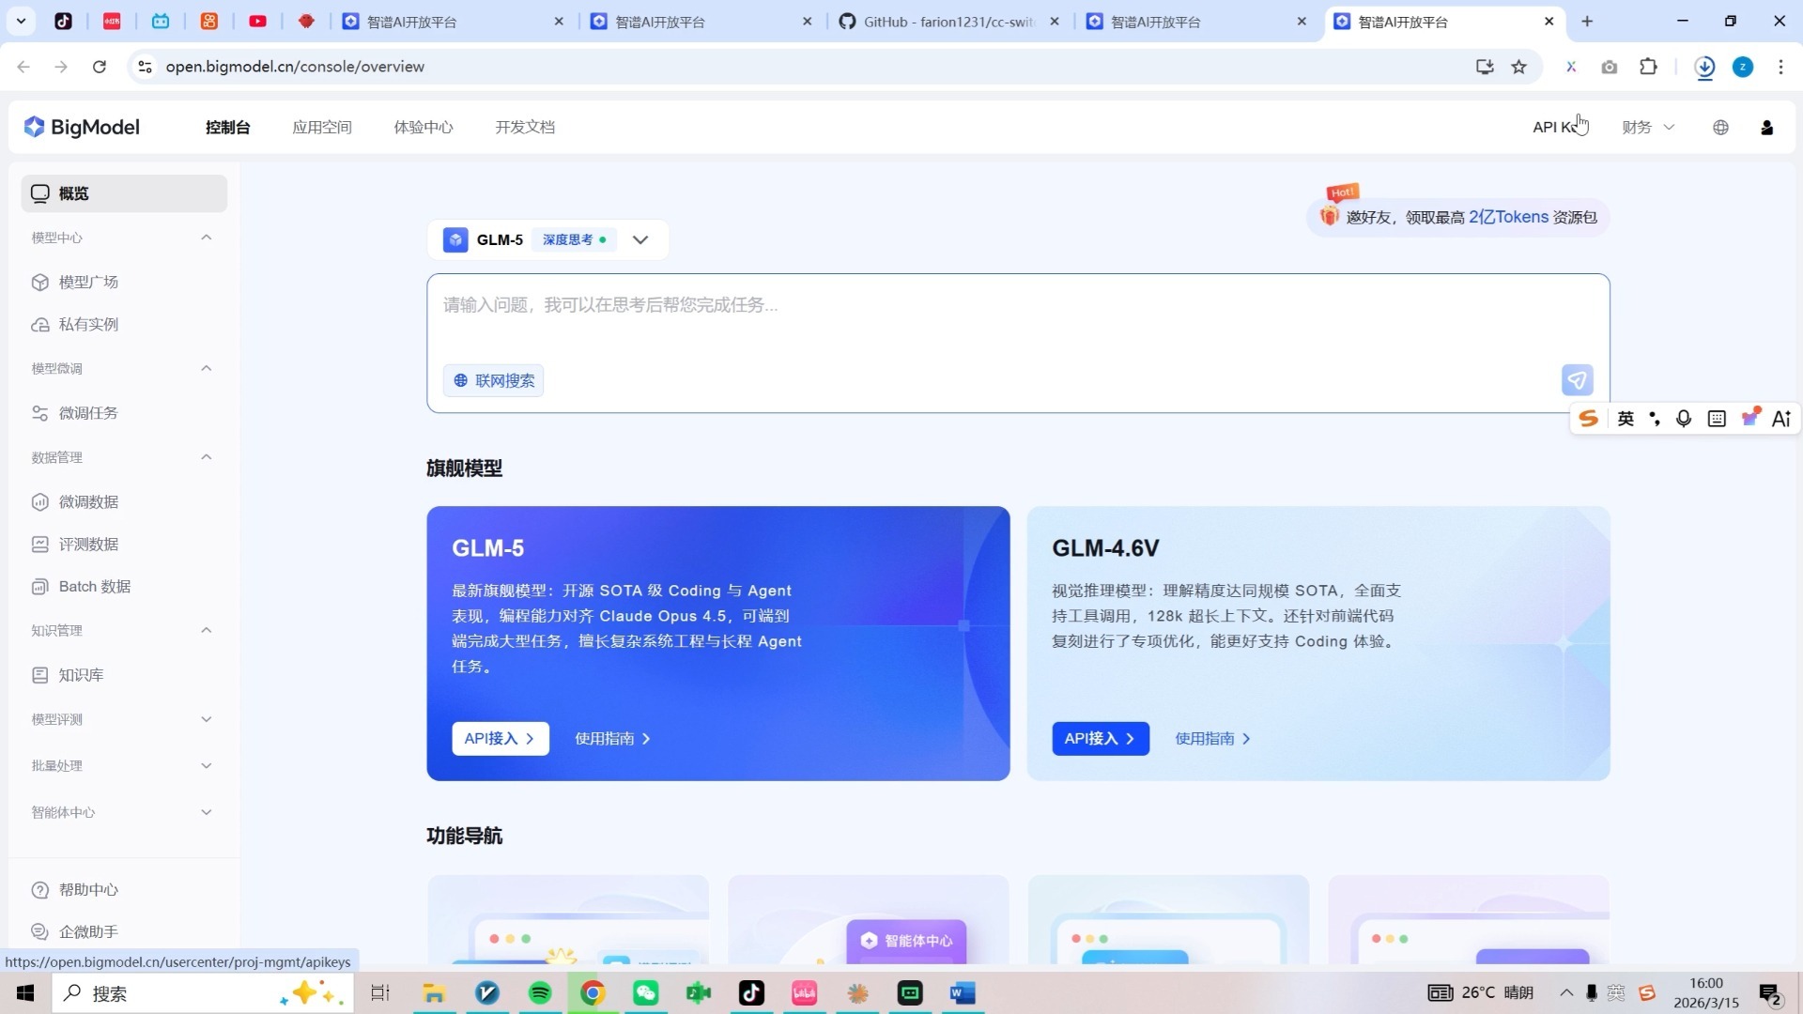
Task: Open the language globe icon in header
Action: [x=1720, y=127]
